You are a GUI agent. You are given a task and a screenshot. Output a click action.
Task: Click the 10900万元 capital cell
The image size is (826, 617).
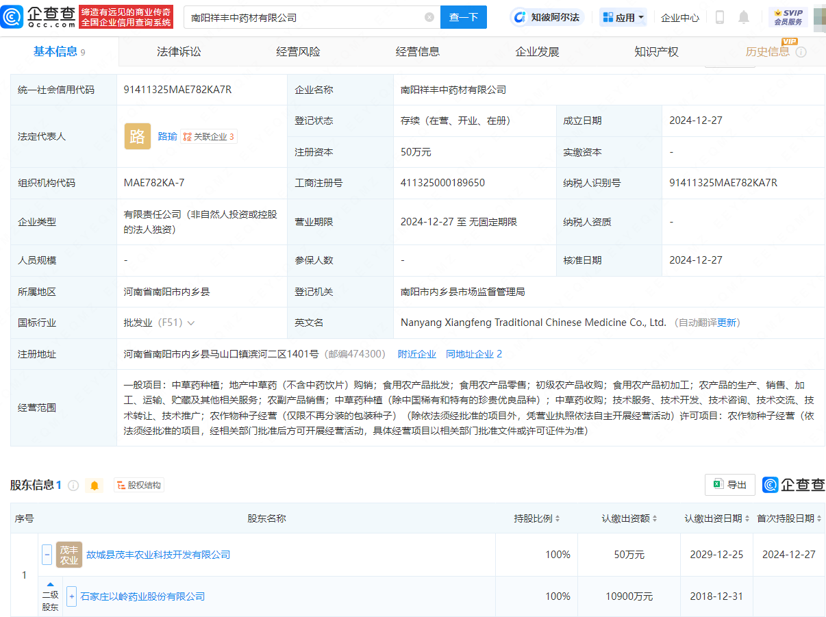click(x=629, y=596)
